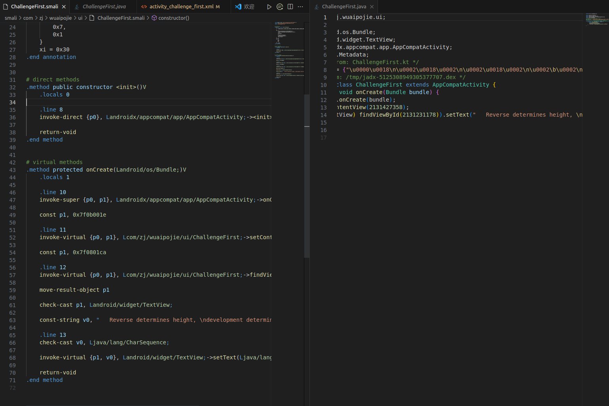Click 'const p1, 0x7f0801ca' in smali

73,252
